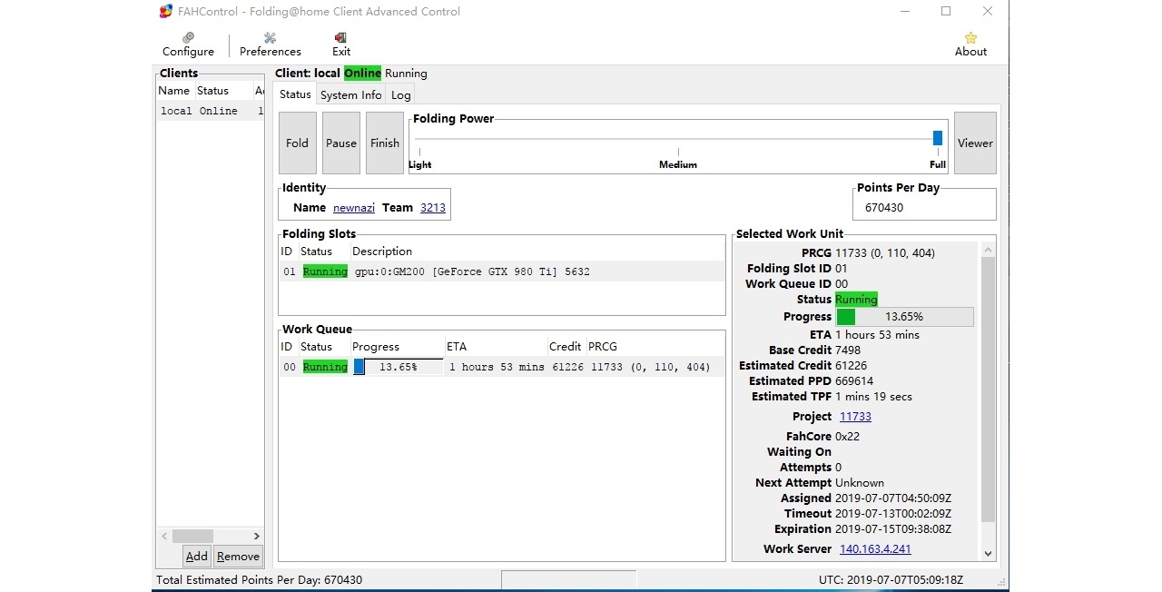
Task: Click the green Online client status label
Action: [x=362, y=74]
